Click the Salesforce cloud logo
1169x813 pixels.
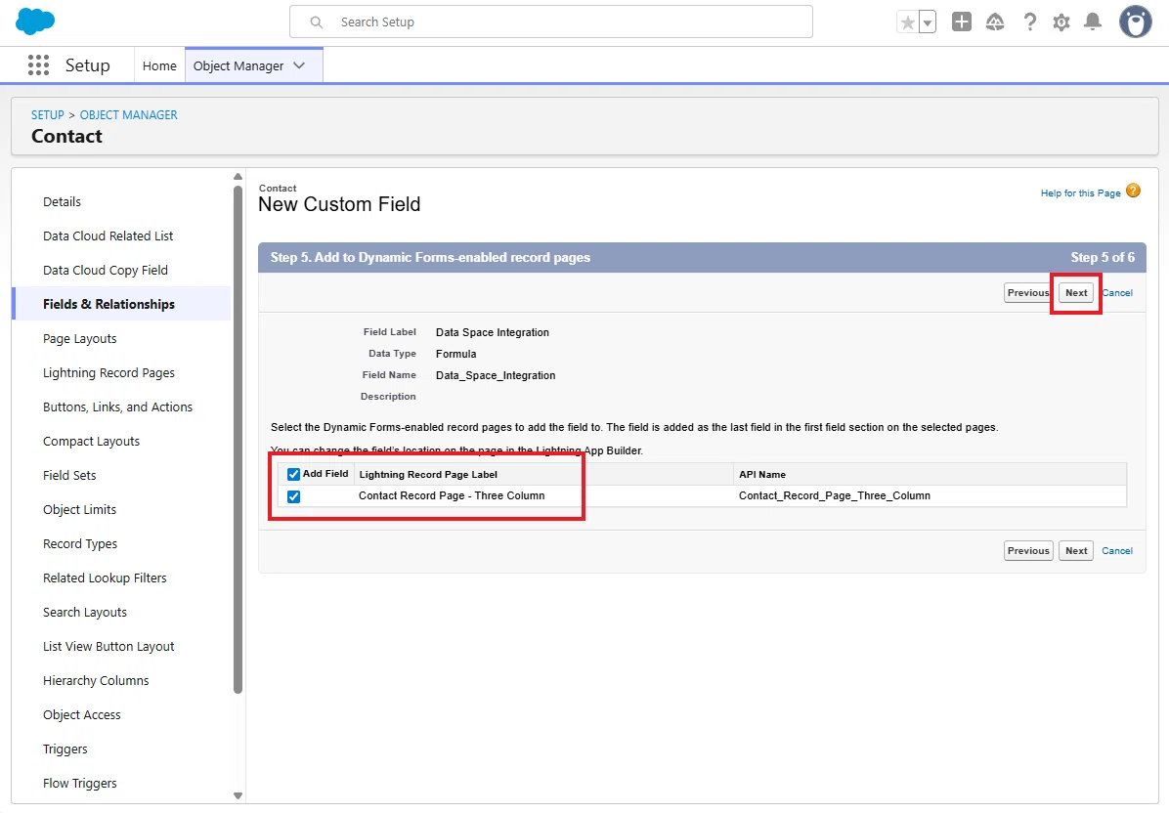point(35,21)
